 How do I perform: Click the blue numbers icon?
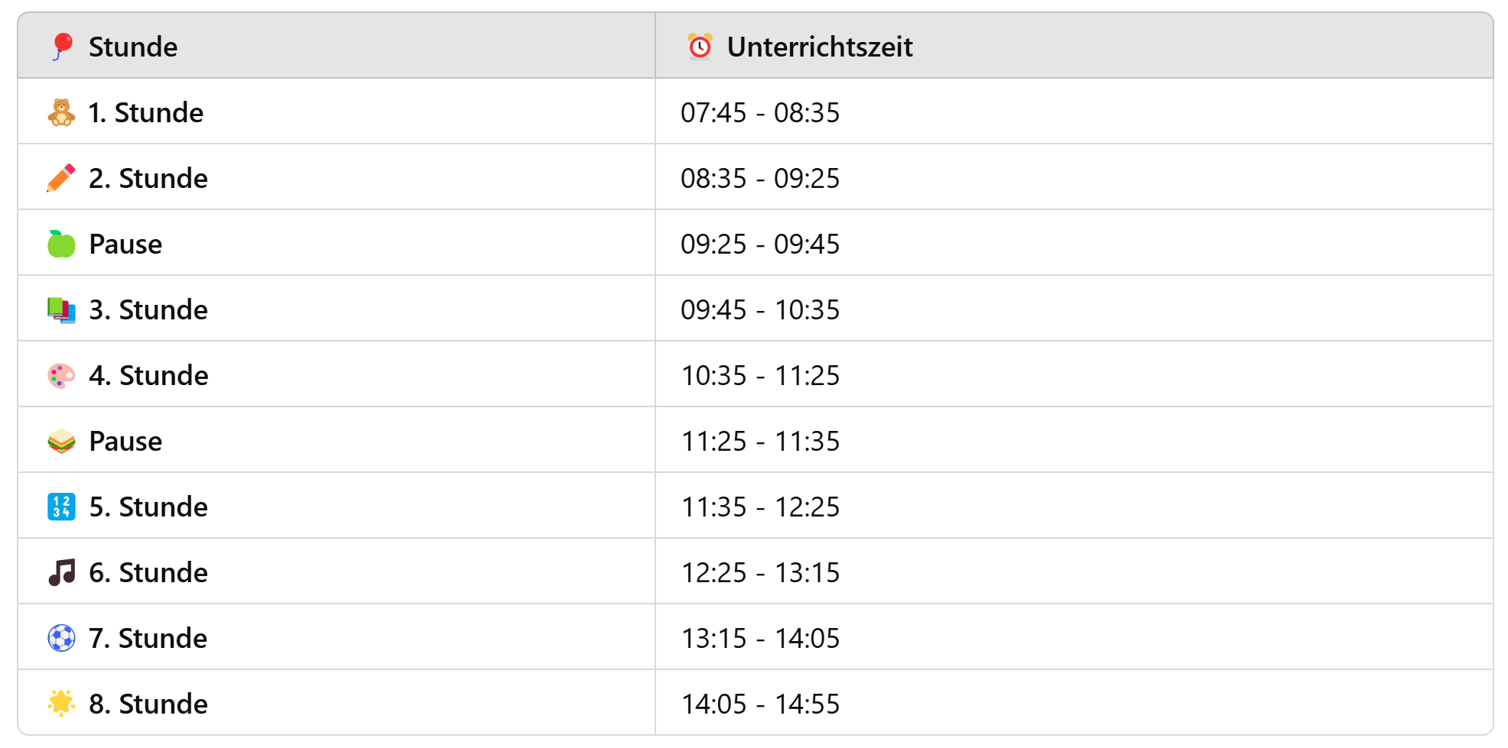[x=61, y=507]
